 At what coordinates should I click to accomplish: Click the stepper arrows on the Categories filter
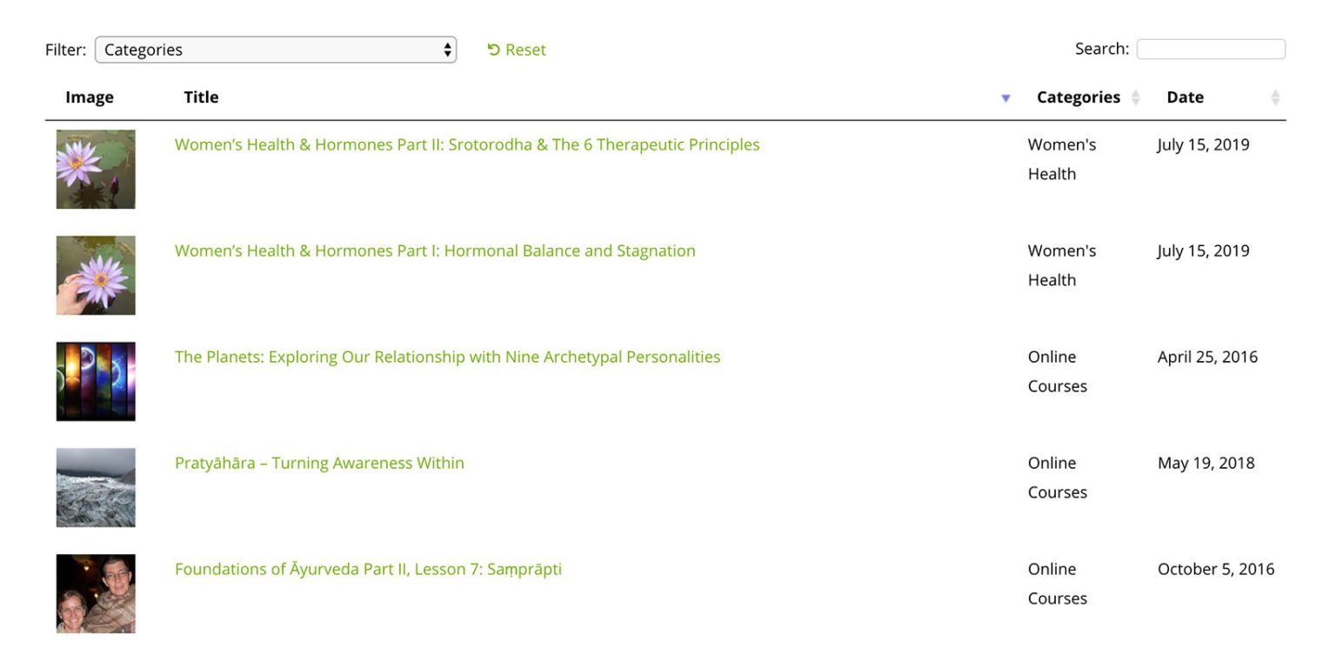point(446,49)
